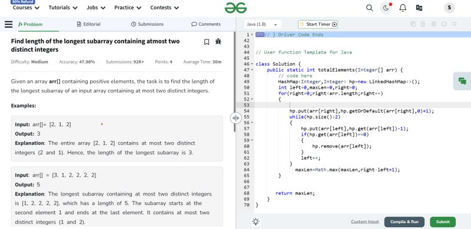Viewport: 471px width, 229px height.
Task: Open the search magnifier icon
Action: click(x=370, y=8)
